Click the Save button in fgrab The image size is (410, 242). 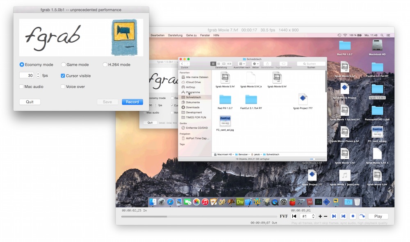tap(107, 102)
